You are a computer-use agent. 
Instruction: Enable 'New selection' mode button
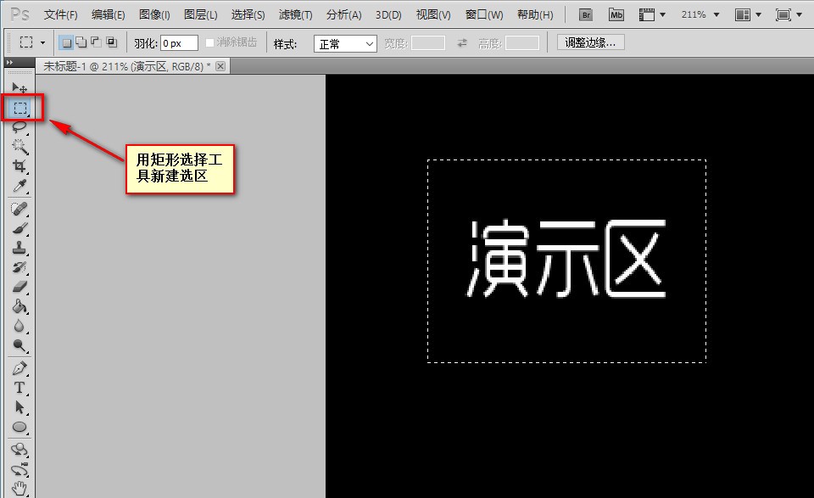tap(66, 42)
